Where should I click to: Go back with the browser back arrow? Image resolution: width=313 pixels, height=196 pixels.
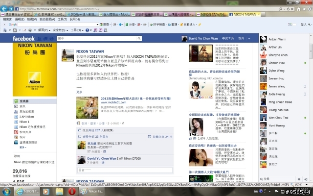(4, 9)
